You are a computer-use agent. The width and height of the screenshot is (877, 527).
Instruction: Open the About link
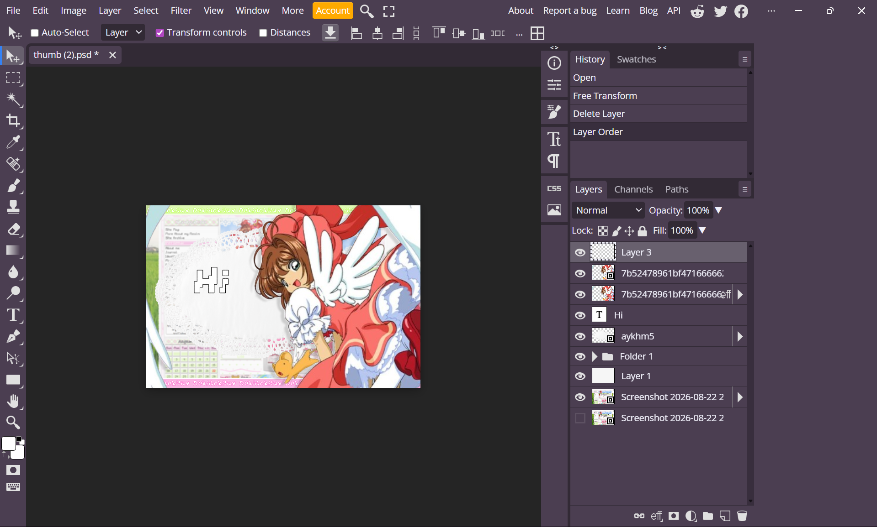point(521,10)
